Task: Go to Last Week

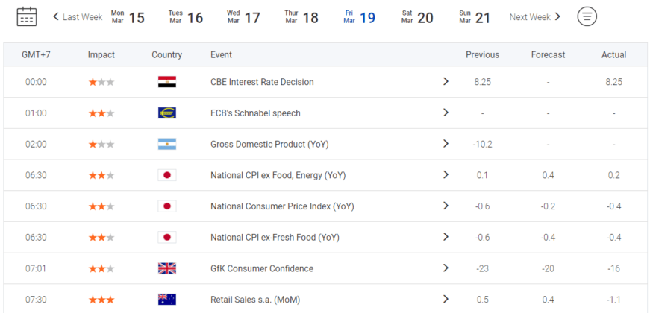Action: pos(78,17)
